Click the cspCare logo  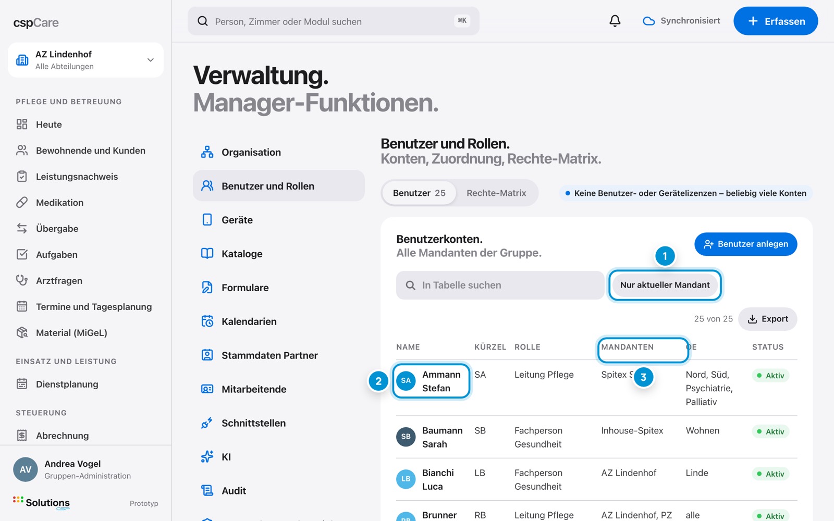36,23
